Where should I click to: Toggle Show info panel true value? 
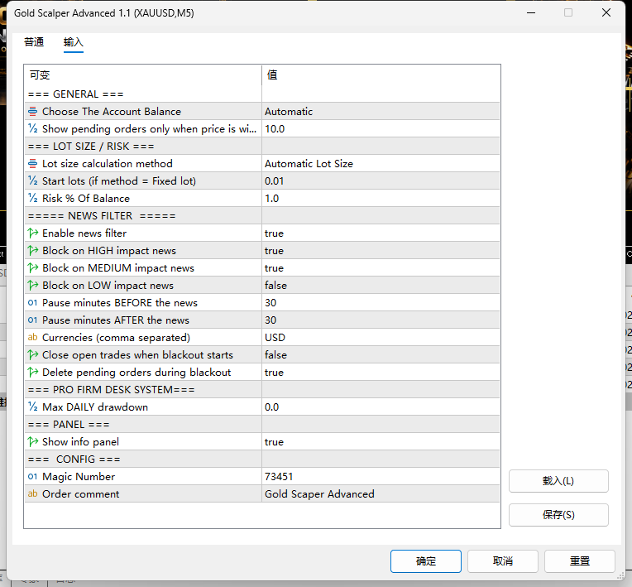click(x=381, y=442)
